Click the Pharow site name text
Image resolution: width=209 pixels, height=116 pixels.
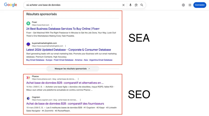tap(35, 76)
